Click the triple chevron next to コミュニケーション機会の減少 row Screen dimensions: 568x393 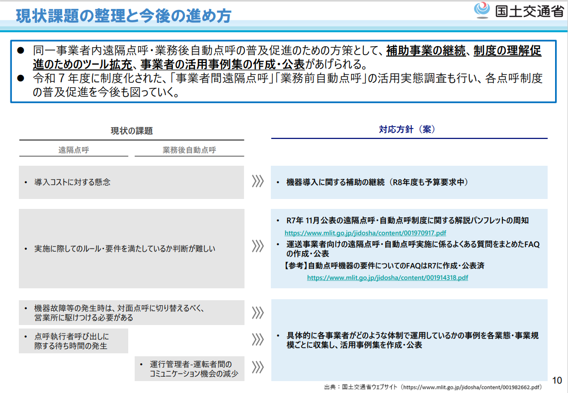(257, 367)
